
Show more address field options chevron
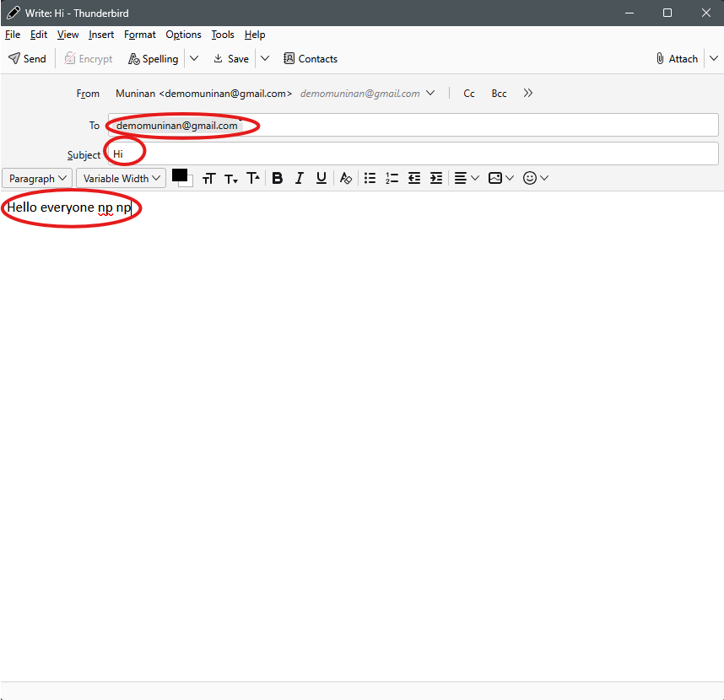527,94
